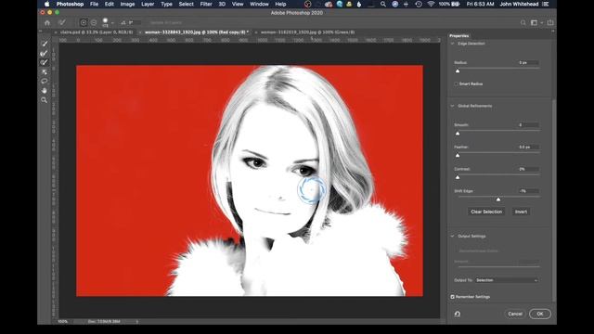Click the Properties panel vertical scrollbar

coord(554,200)
